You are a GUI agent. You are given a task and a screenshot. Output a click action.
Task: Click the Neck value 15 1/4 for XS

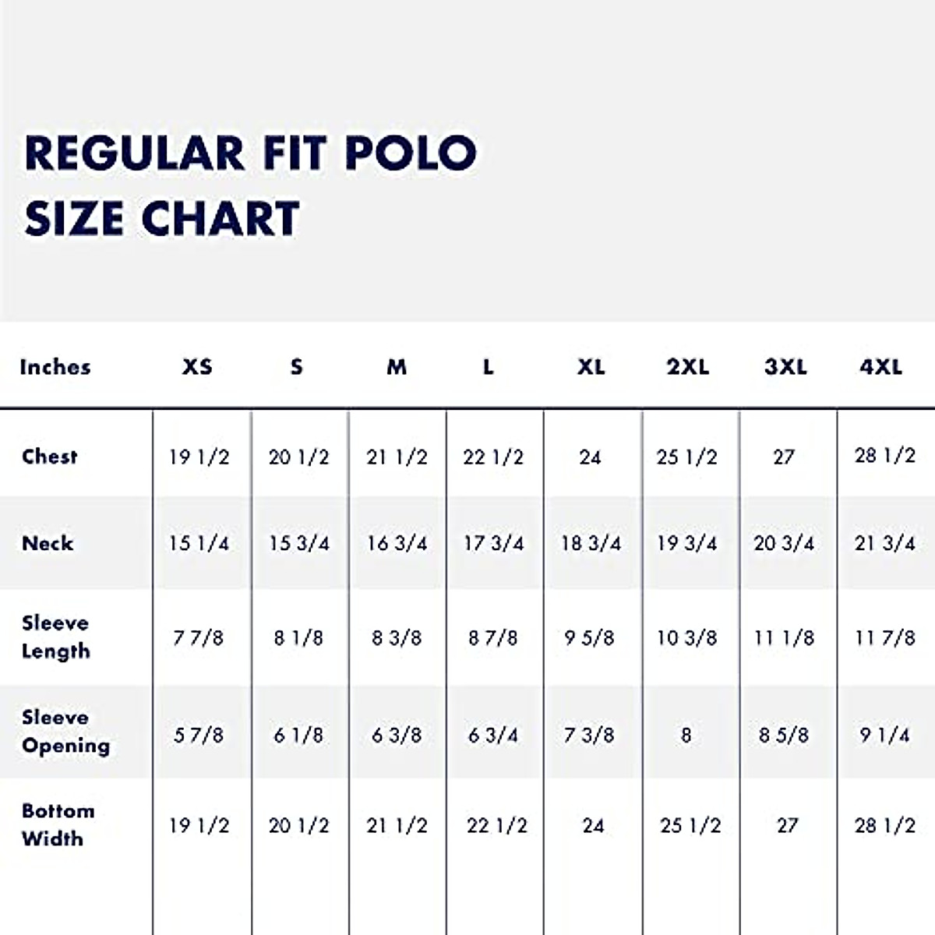pos(199,543)
